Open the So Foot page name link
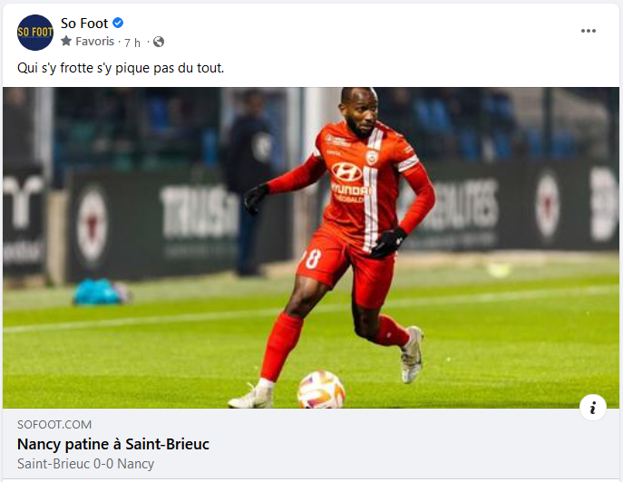Screen dimensions: 623x482 tap(84, 23)
